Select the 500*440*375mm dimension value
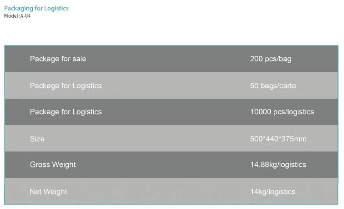 (278, 139)
